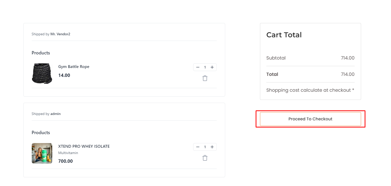Click the admin seller name
Viewport: 391px width, 186px height.
[56, 114]
